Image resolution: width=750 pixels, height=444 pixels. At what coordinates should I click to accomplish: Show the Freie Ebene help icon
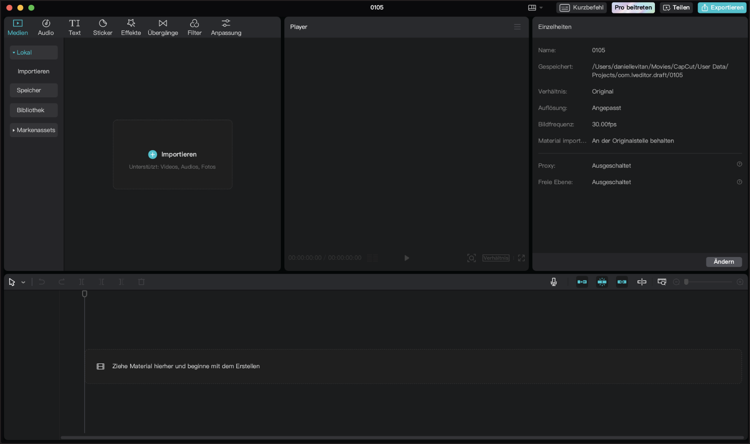[x=739, y=182]
